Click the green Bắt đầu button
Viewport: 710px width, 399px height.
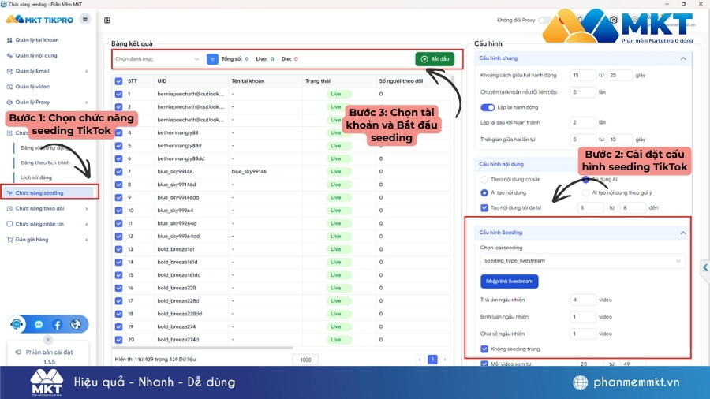(435, 59)
